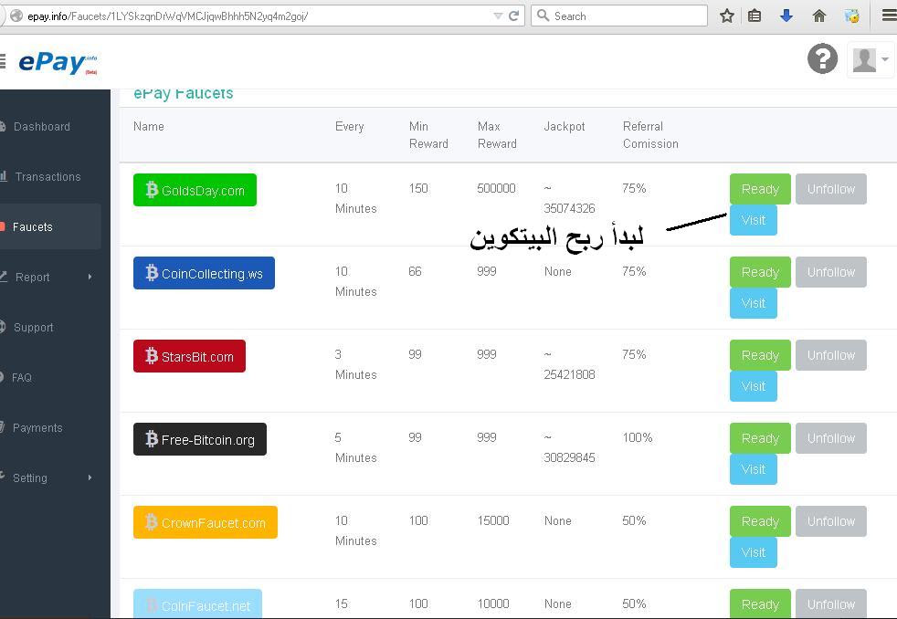897x619 pixels.
Task: Click Ready for StarsBit.com
Action: coord(760,355)
